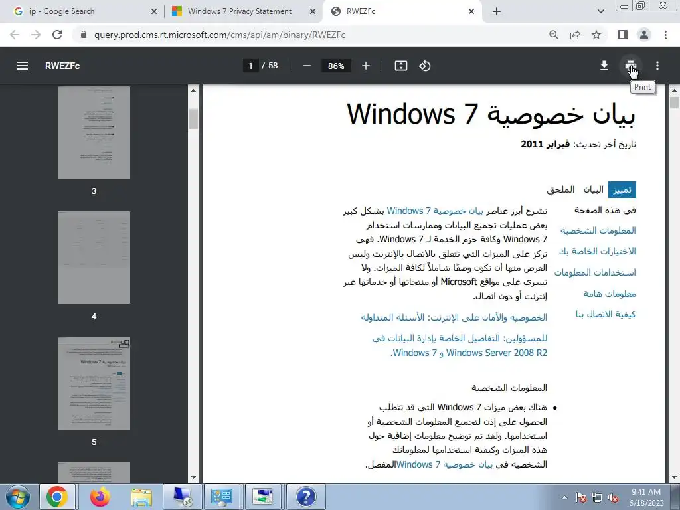Open Chrome profile avatar

click(x=644, y=35)
